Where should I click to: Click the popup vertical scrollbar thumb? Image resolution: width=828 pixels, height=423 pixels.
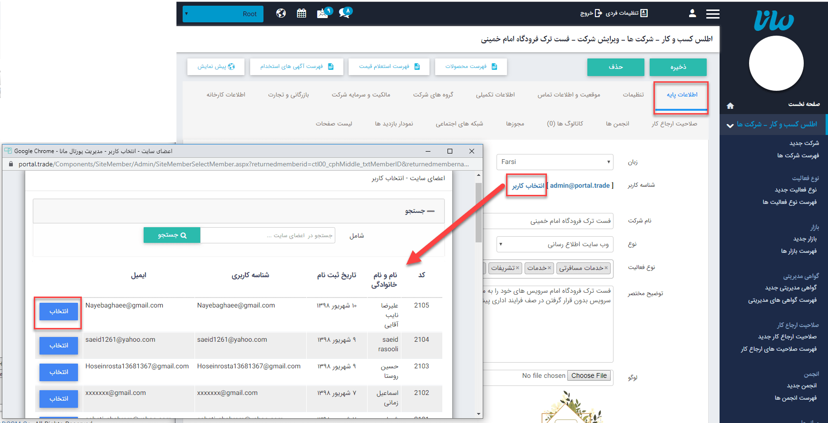478,212
